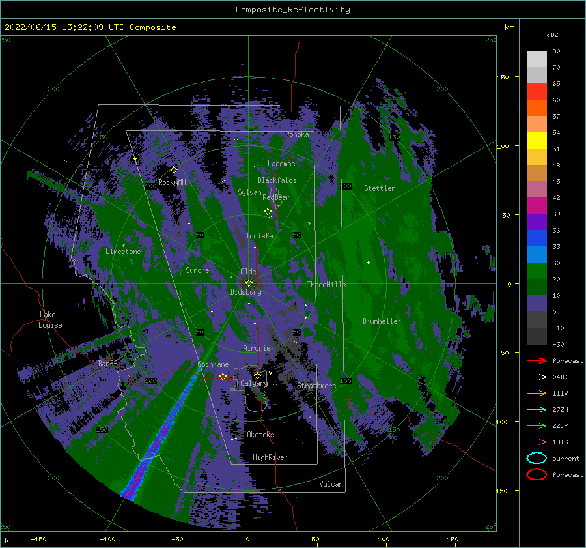The image size is (586, 548).
Task: Click the Limestone label on map
Action: (x=123, y=252)
